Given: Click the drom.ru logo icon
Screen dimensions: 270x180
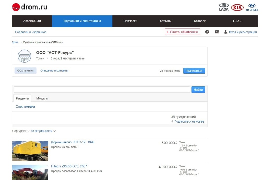Looking at the screenshot, I should (x=16, y=7).
